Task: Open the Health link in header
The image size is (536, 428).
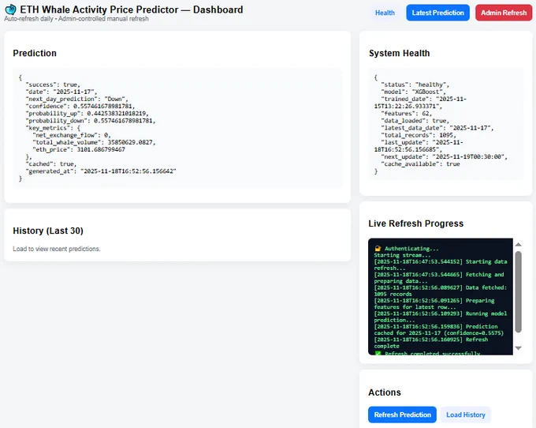Action: coord(385,13)
